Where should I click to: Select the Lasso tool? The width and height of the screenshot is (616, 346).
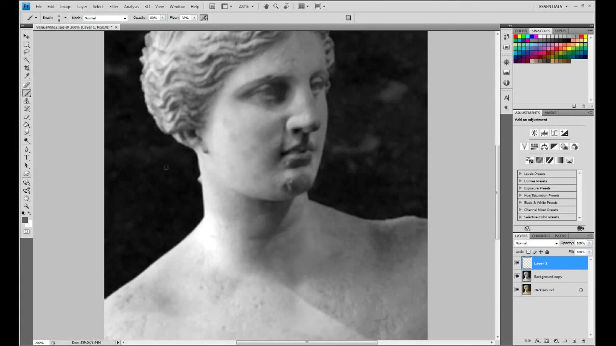[x=26, y=52]
